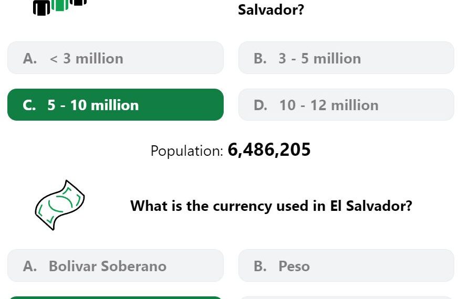Click the letter "D." of population option

(x=260, y=105)
